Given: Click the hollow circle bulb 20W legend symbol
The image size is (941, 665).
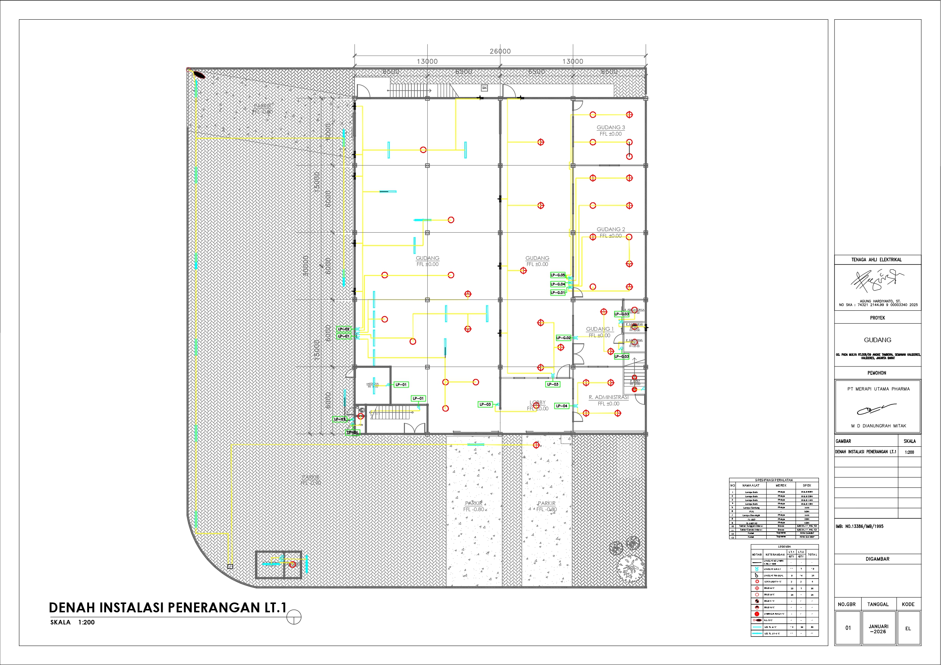Looking at the screenshot, I should (758, 595).
